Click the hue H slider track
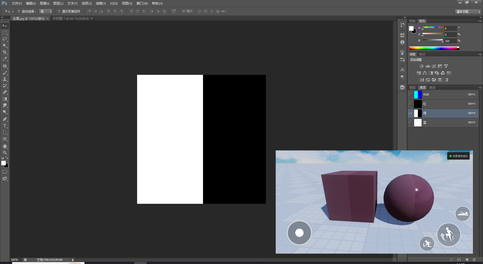 pyautogui.click(x=432, y=27)
